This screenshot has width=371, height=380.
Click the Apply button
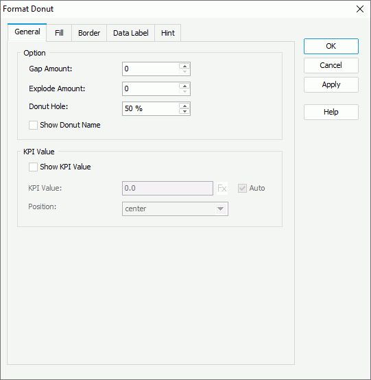(x=331, y=84)
